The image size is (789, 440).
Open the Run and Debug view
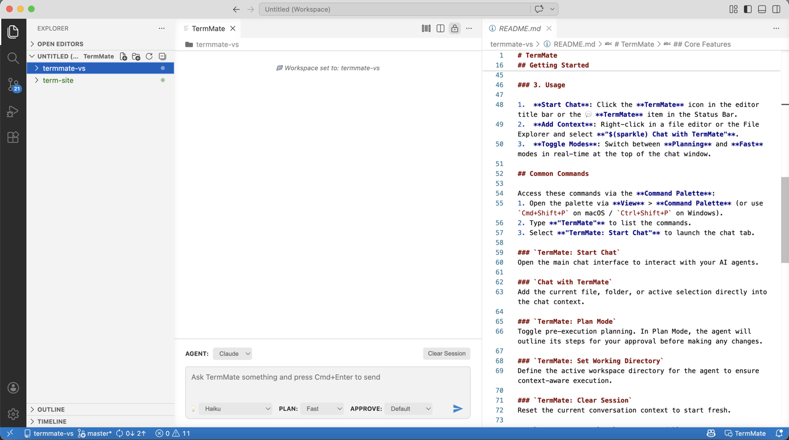13,111
